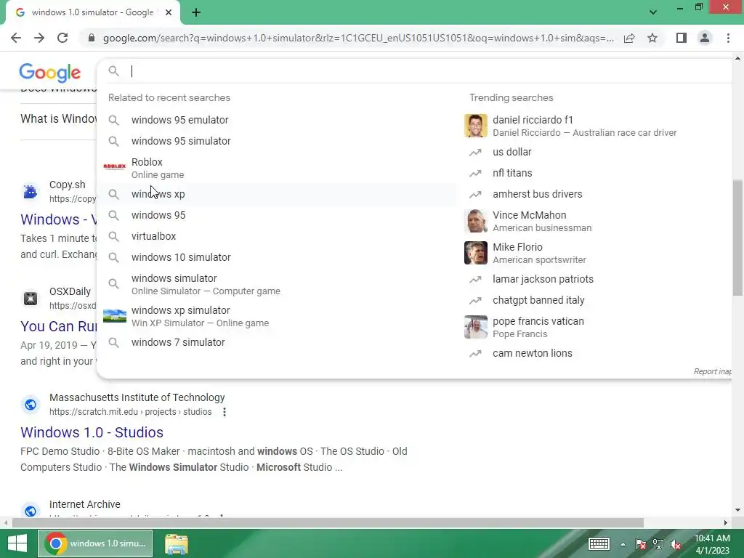Click Pope Francis photo thumbnail
The height and width of the screenshot is (558, 744).
tap(475, 327)
